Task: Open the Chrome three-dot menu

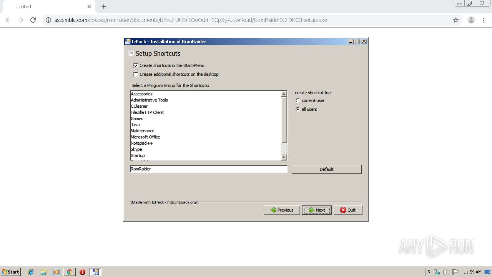Action: click(x=484, y=20)
